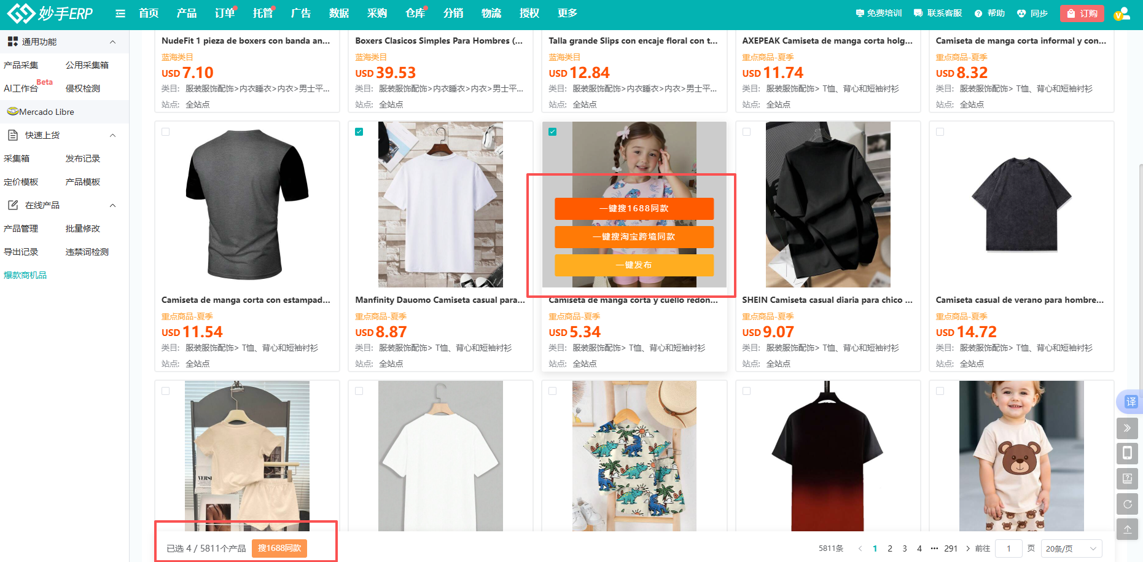Viewport: 1143px width, 562px height.
Task: Tick the checkbox on the teddy bear shirt product
Action: point(940,391)
